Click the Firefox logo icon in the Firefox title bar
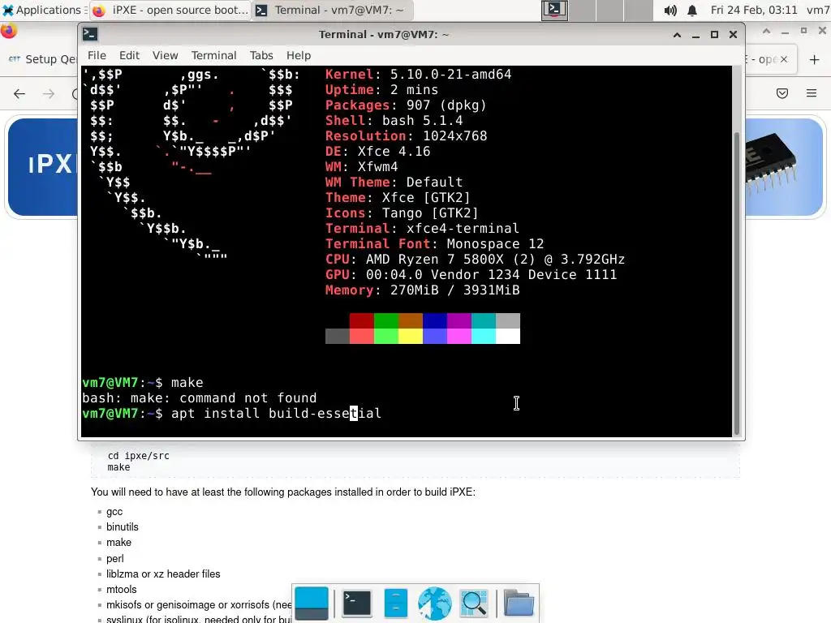 [x=8, y=32]
